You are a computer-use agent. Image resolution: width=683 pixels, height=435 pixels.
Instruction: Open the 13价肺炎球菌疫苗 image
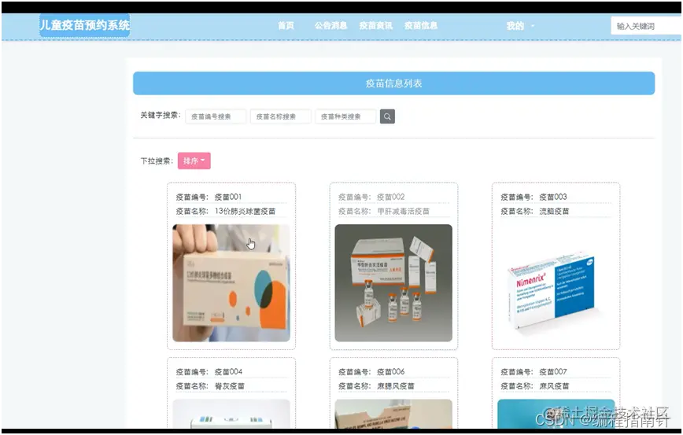pyautogui.click(x=231, y=282)
